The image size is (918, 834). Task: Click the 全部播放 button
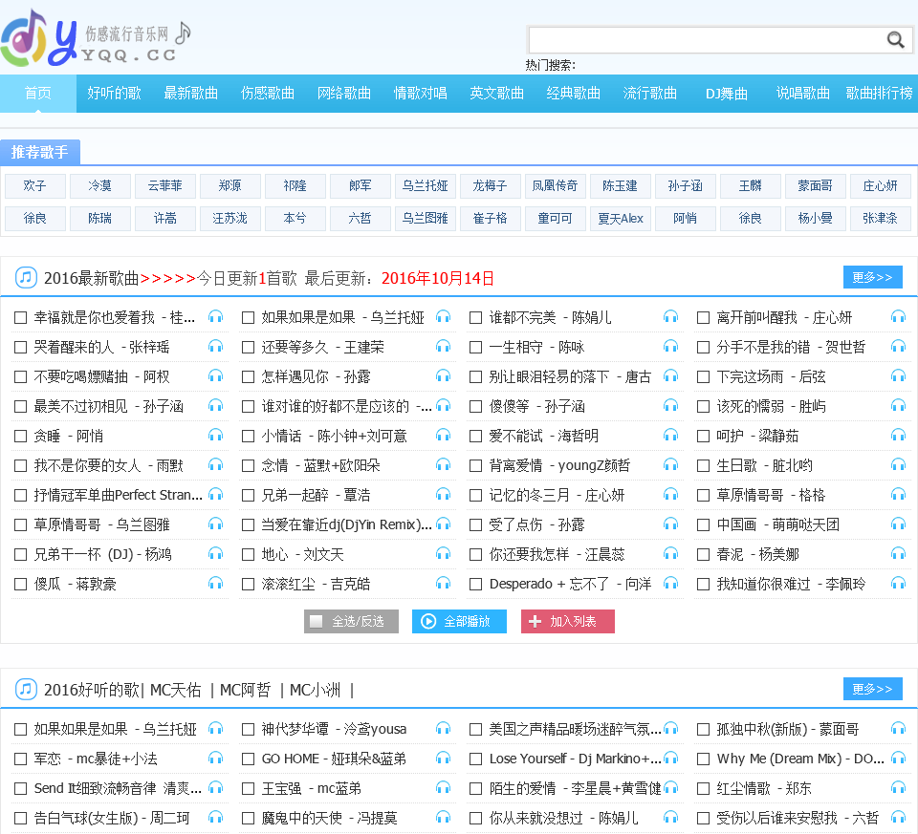(x=459, y=621)
